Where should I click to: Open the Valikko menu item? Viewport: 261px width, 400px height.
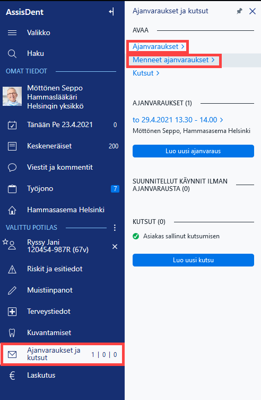click(39, 32)
